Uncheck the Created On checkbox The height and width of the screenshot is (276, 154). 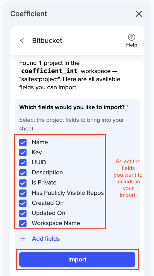coord(23,203)
